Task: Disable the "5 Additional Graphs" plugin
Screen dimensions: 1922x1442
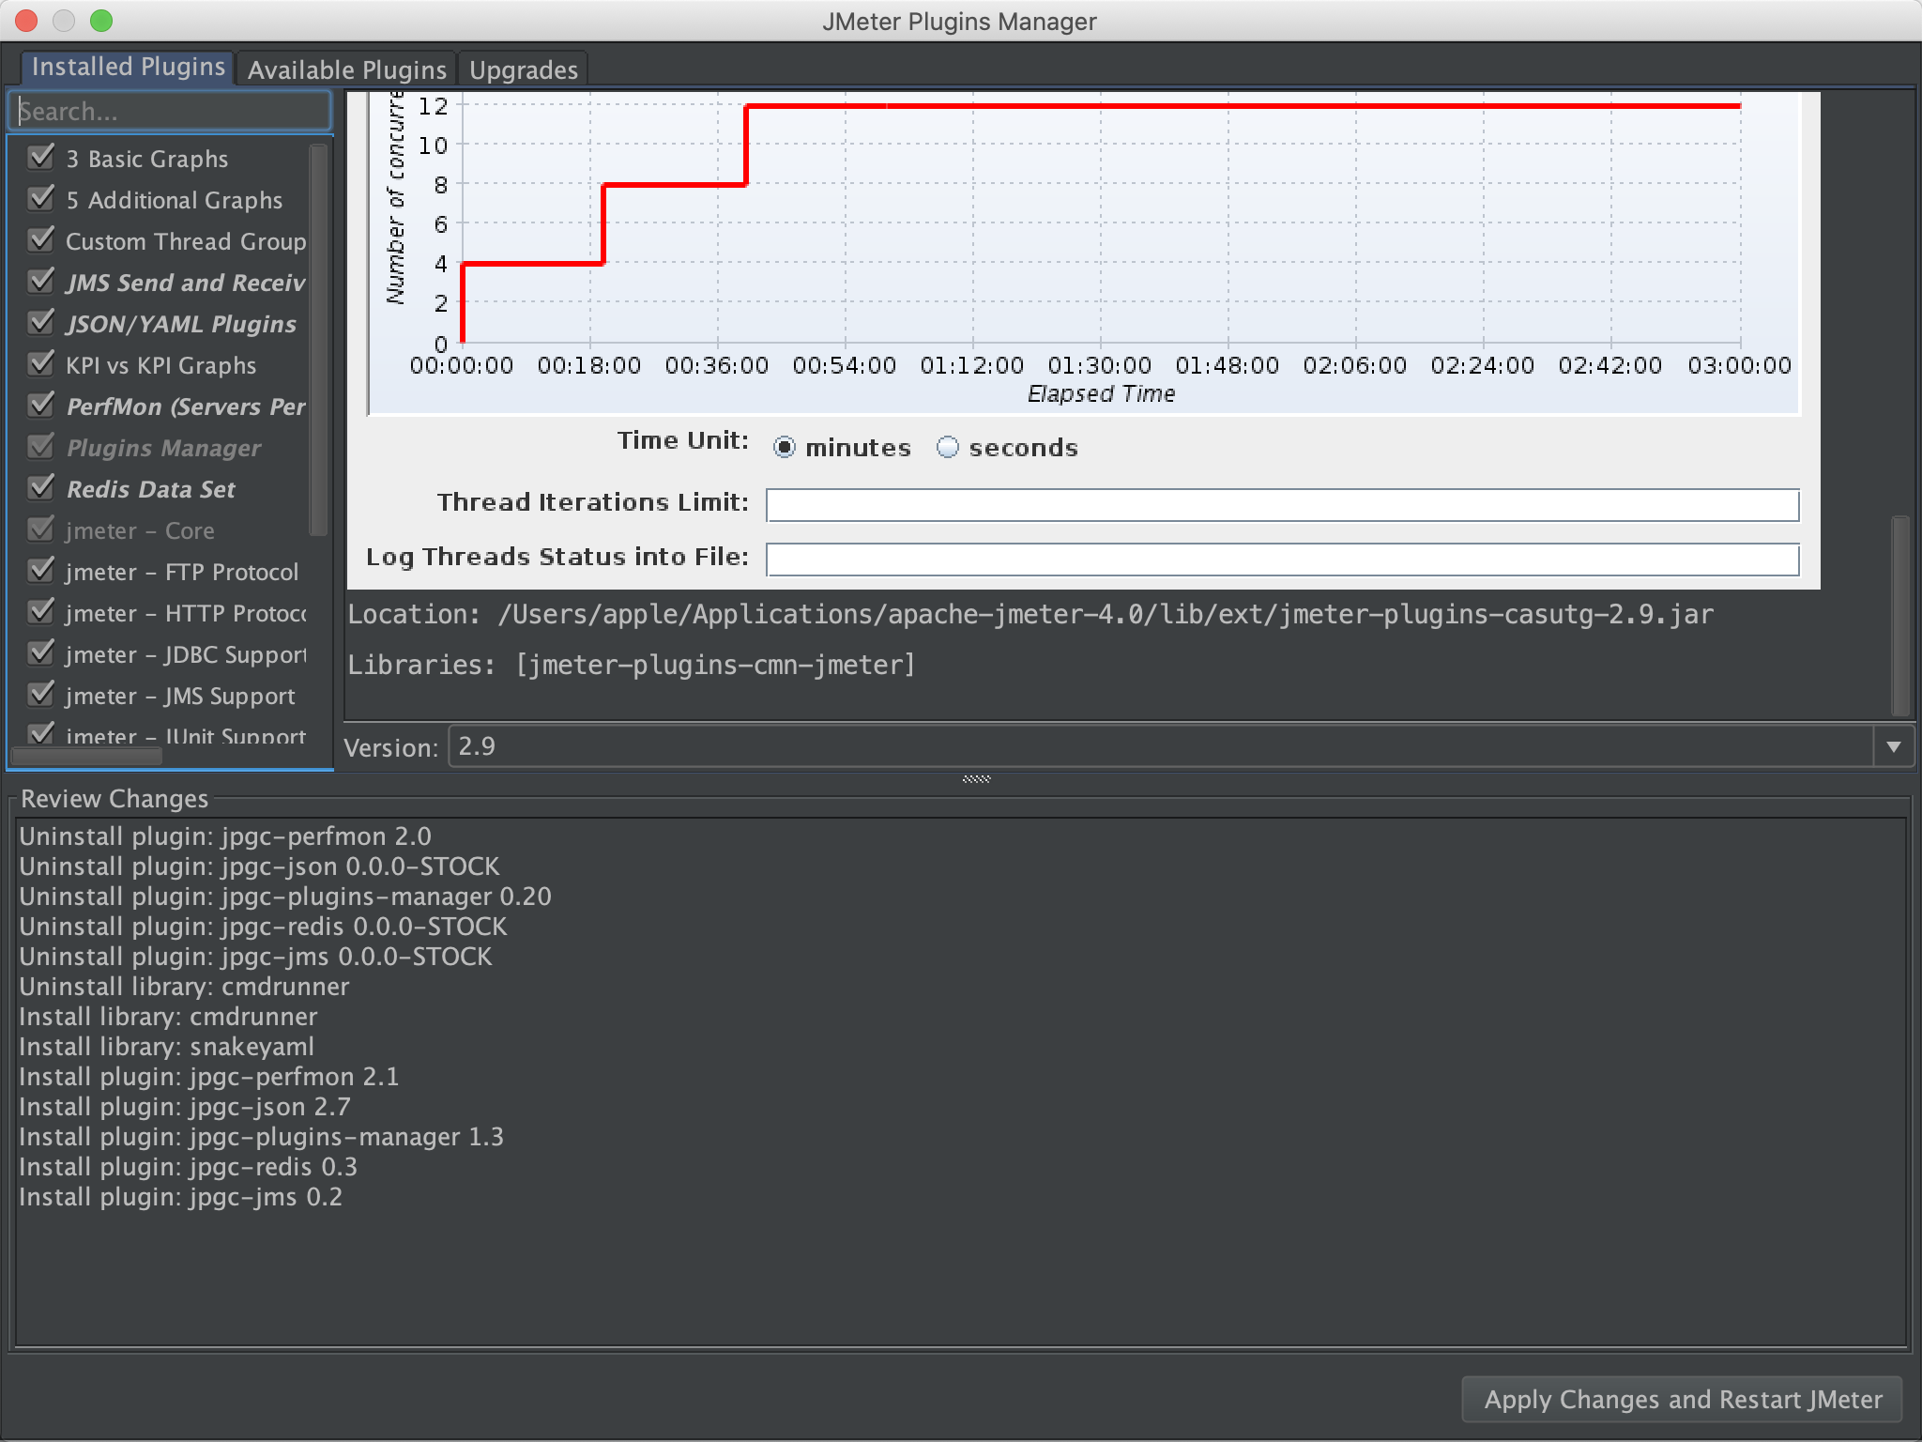Action: pyautogui.click(x=41, y=199)
